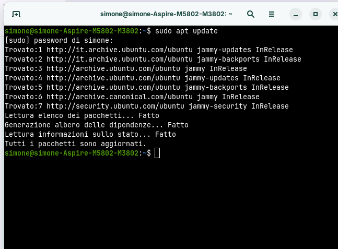Click the Trovato:4 archive.ubuntu.com jammy-updates line

click(143, 78)
